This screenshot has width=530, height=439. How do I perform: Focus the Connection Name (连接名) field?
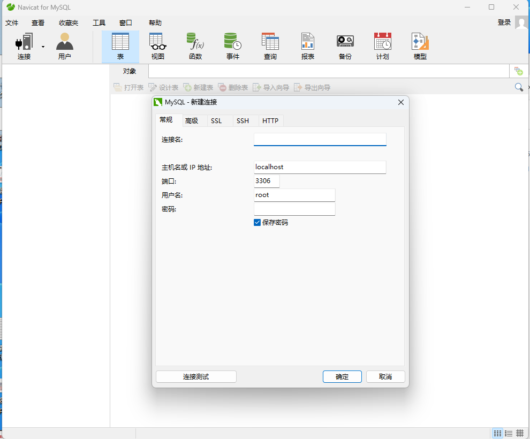(320, 139)
